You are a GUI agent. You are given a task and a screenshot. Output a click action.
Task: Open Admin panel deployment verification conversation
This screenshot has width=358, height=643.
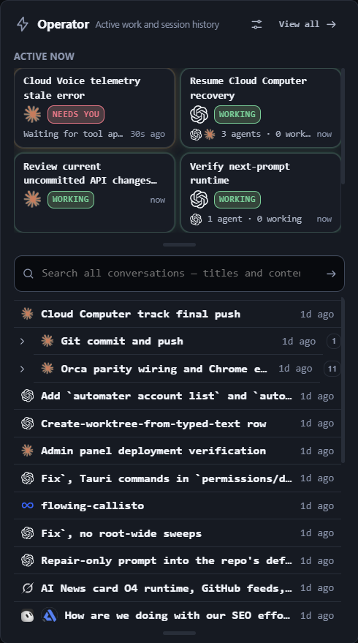click(178, 451)
